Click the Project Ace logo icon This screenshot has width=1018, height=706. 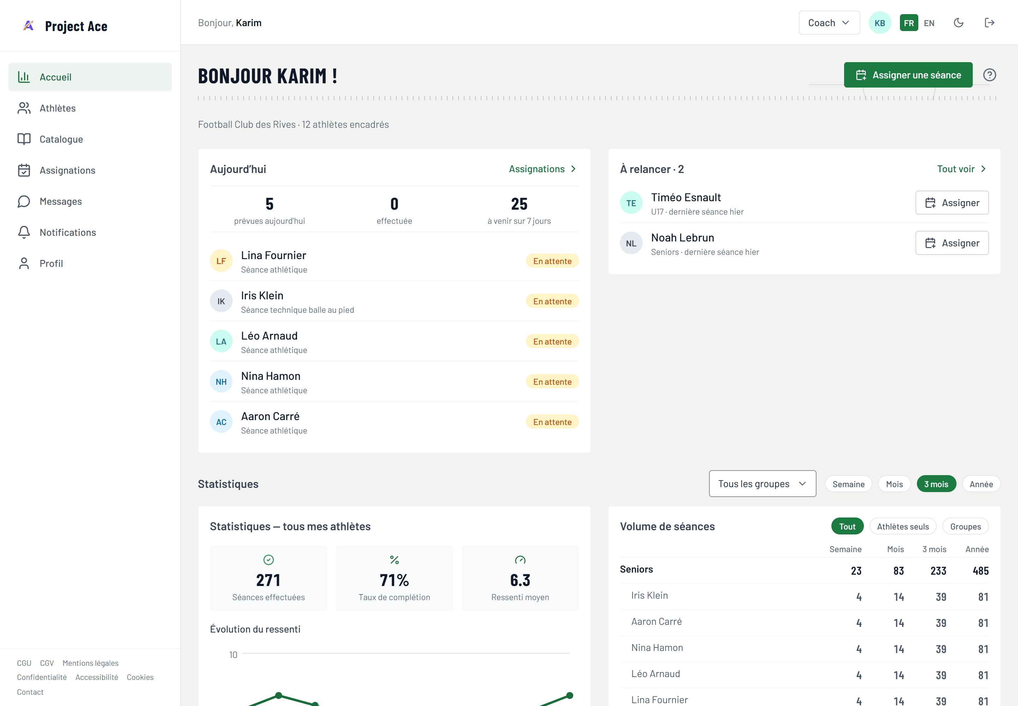28,26
